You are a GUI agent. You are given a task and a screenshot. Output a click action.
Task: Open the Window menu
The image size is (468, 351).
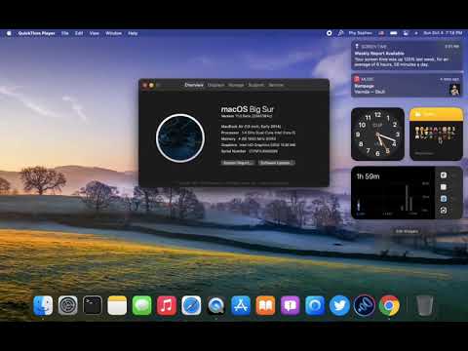point(113,33)
